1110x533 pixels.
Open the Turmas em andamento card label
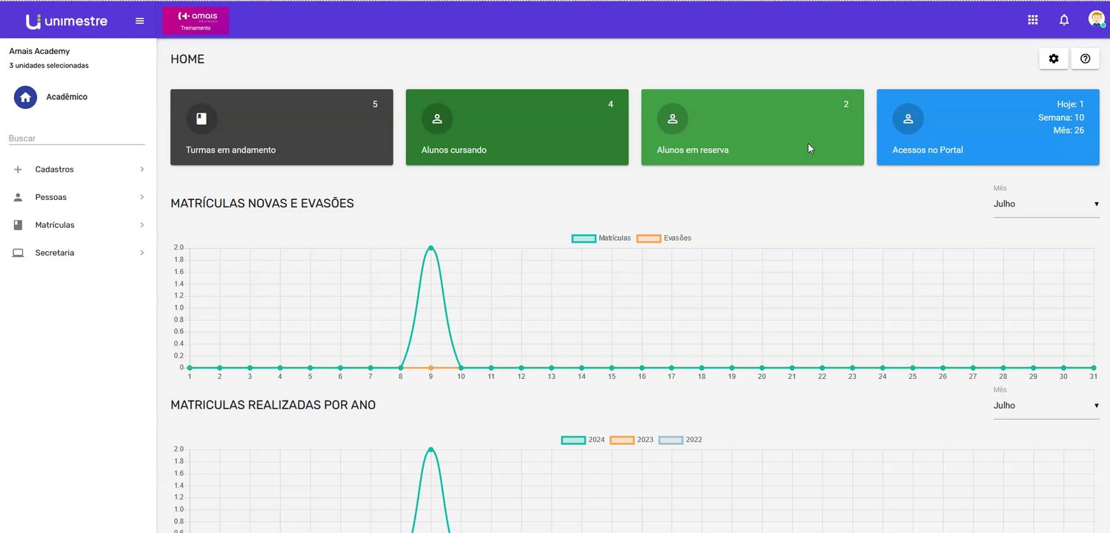(x=230, y=150)
